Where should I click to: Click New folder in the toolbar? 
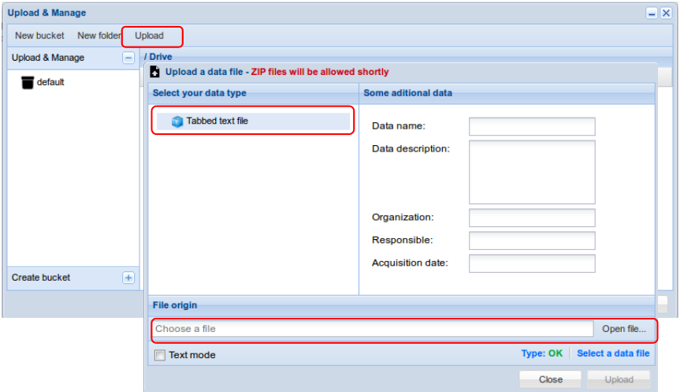click(98, 35)
